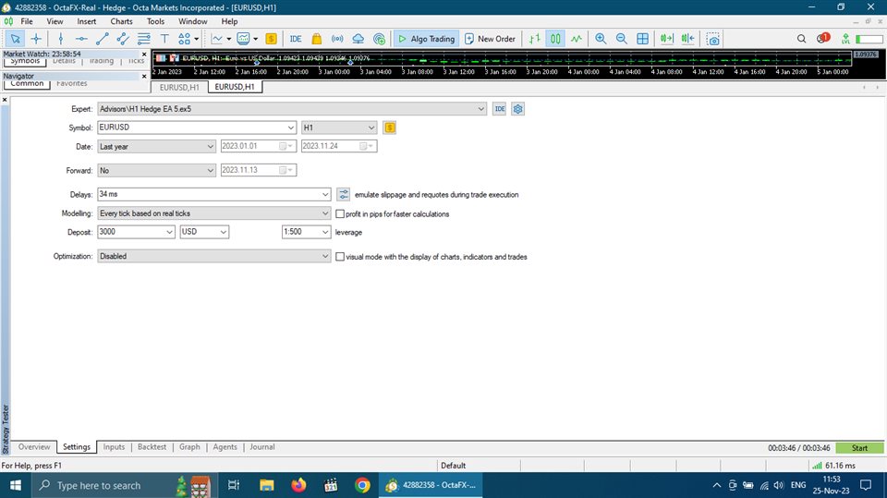The height and width of the screenshot is (498, 887).
Task: Open expert settings gear icon
Action: (517, 109)
